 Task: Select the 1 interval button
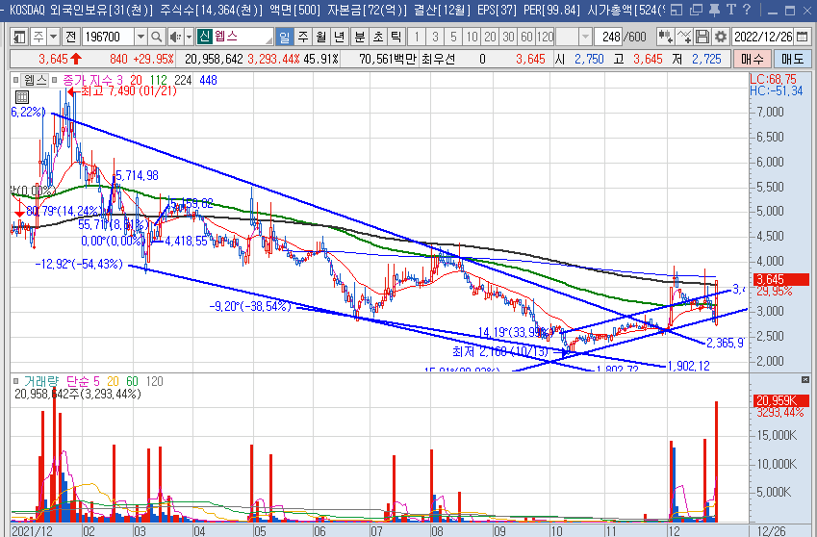click(x=417, y=37)
